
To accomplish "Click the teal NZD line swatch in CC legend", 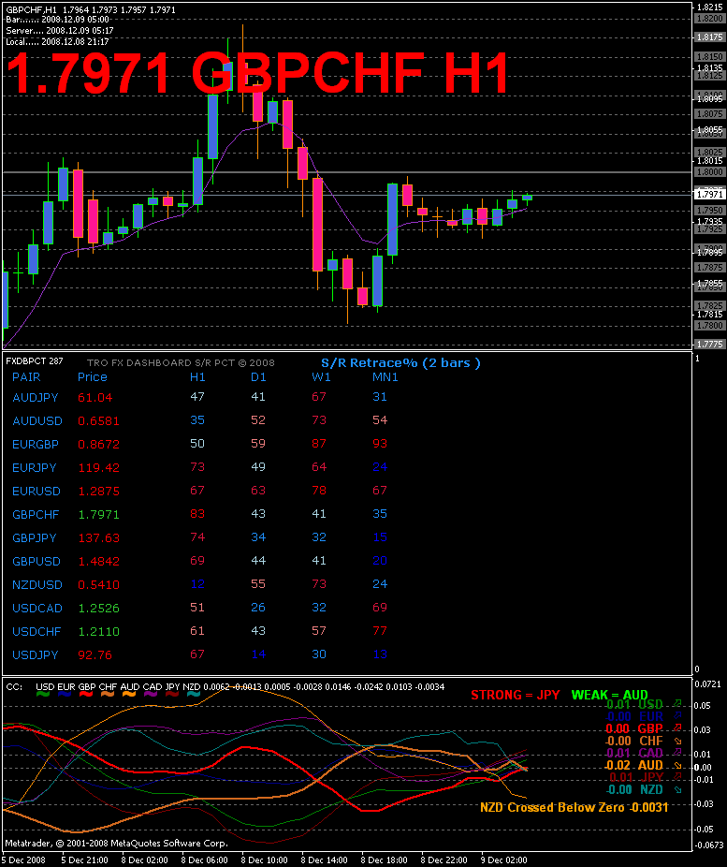I will point(194,694).
